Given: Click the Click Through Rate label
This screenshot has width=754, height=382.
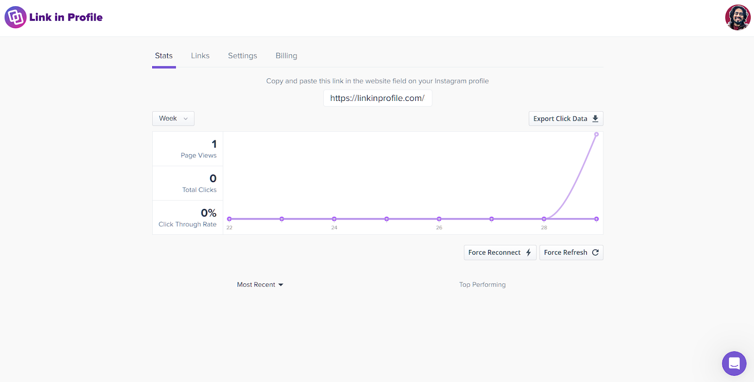Looking at the screenshot, I should 188,224.
